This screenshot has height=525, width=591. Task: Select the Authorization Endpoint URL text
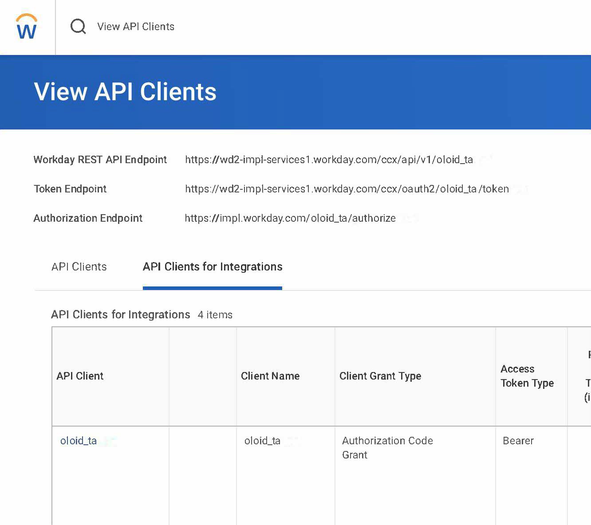tap(290, 218)
